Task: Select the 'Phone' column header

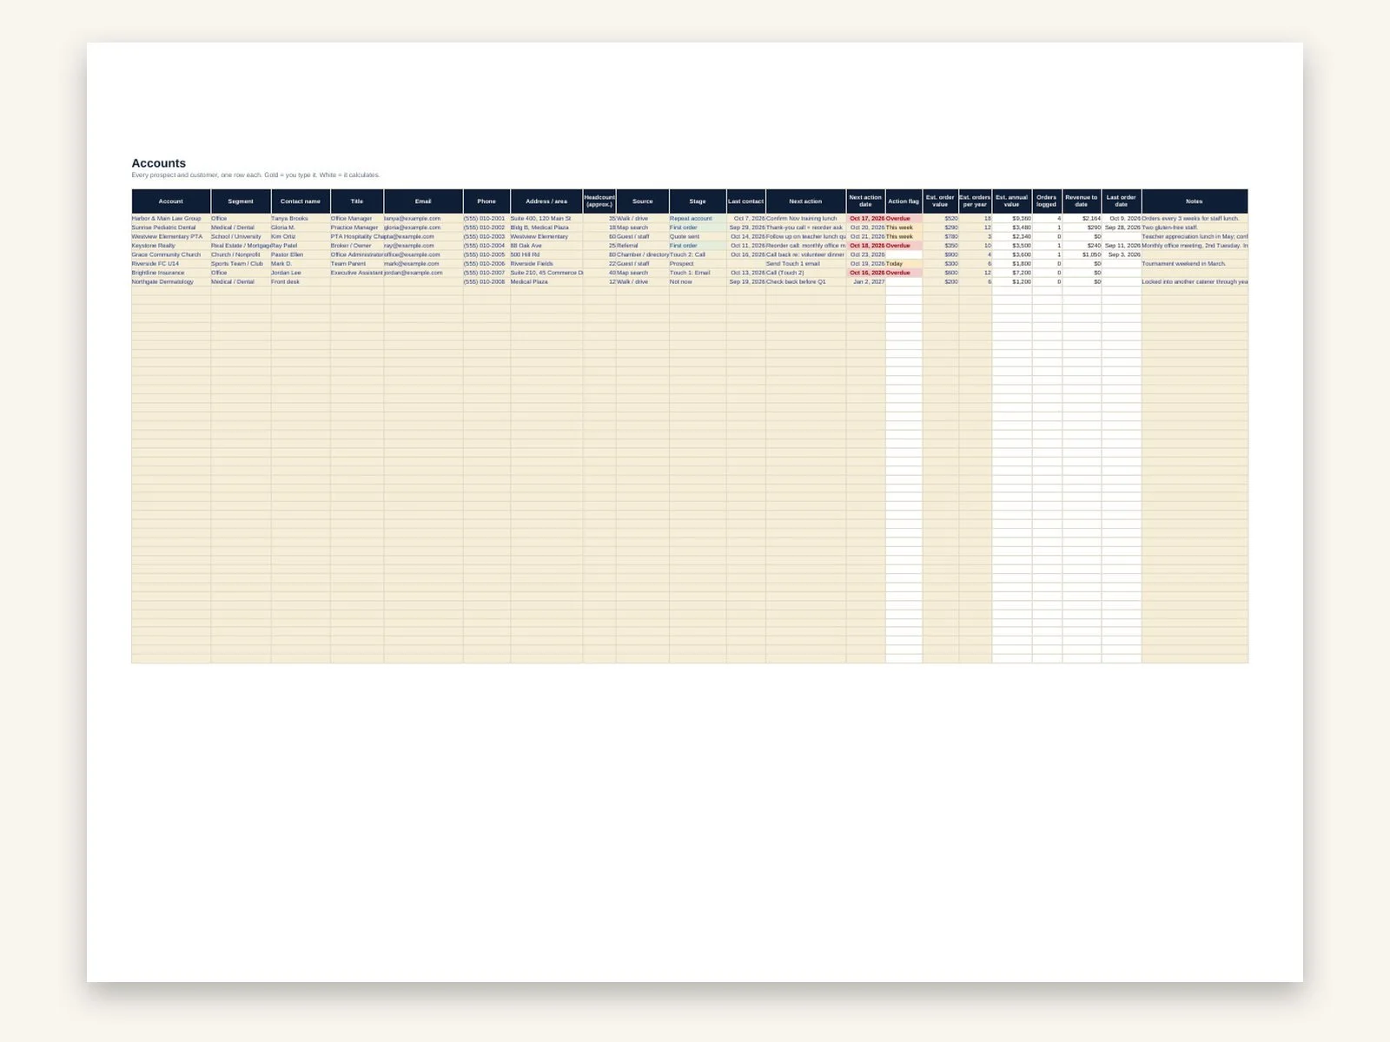Action: pyautogui.click(x=486, y=201)
